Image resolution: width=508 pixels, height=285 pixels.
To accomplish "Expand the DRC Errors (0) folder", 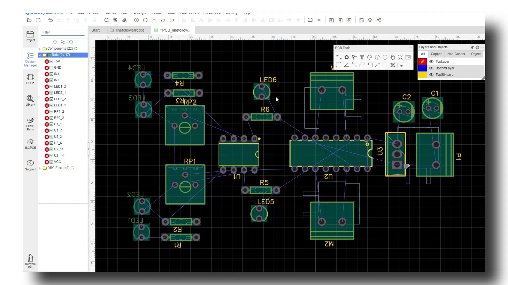I will click(40, 168).
